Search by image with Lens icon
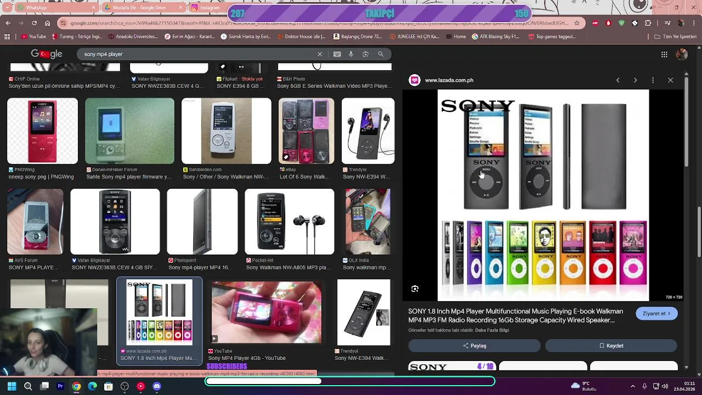This screenshot has width=702, height=395. (365, 54)
